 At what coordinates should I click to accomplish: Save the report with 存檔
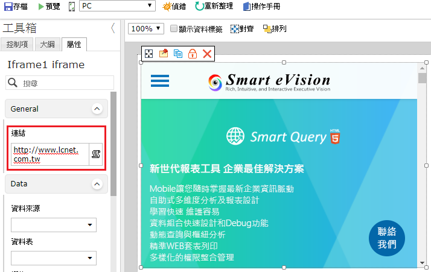(16, 6)
